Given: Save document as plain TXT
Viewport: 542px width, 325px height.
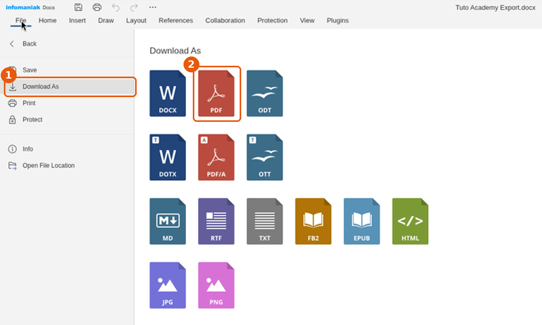Looking at the screenshot, I should point(265,221).
